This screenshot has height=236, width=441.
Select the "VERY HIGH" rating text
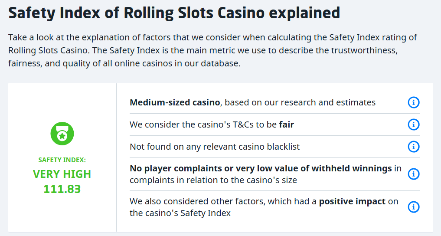tap(62, 174)
